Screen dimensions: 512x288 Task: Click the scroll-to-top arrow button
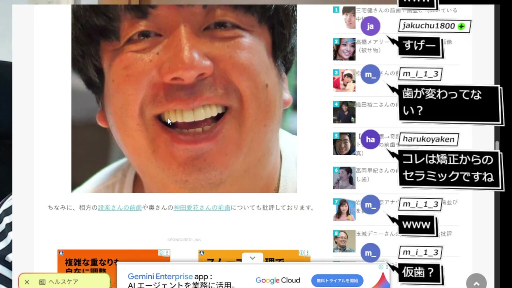click(476, 284)
